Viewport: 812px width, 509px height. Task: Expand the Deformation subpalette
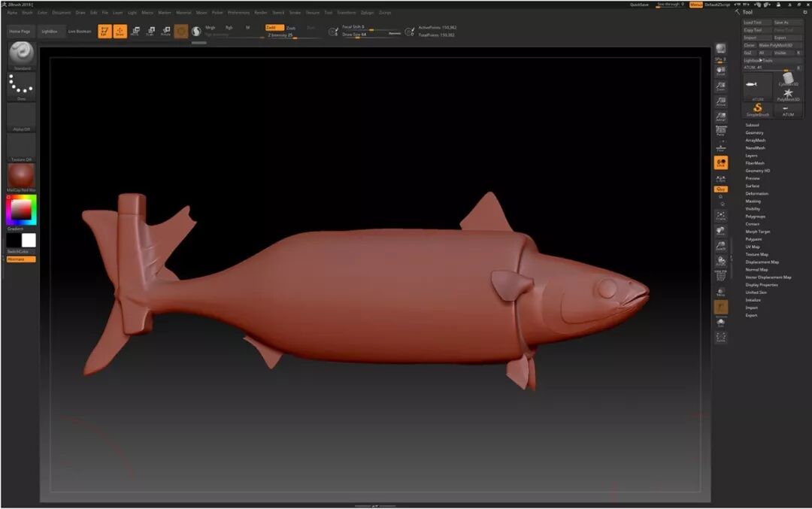click(x=756, y=194)
